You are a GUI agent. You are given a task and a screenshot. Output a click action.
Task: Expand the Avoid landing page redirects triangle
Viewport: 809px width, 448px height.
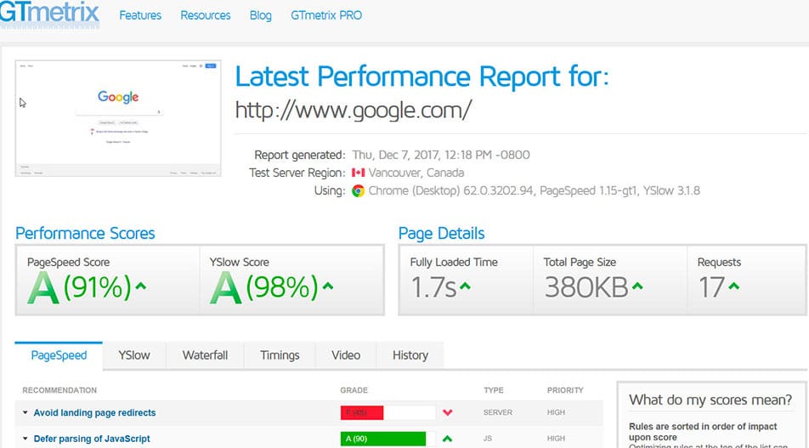pos(25,413)
